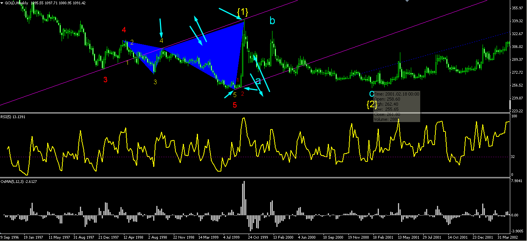Click the 11 May 1997 date label
Viewport: 527px width, 241px height.
pos(58,237)
